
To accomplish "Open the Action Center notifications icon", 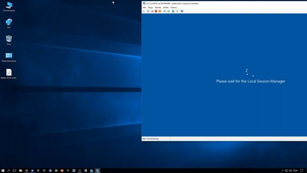I will point(302,171).
